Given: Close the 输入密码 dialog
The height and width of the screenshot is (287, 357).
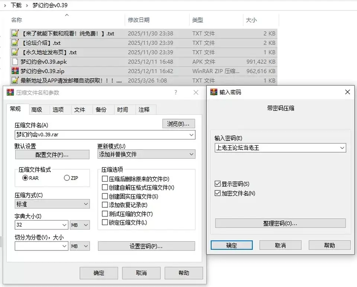Looking at the screenshot, I should point(347,92).
